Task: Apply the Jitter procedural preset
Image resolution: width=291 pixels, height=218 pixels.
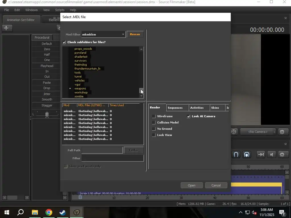Action: pyautogui.click(x=47, y=94)
